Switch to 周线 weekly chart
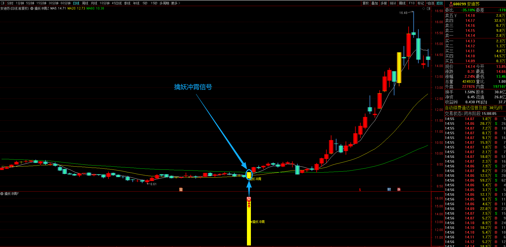Image resolution: width=506 pixels, height=247 pixels. click(85, 3)
